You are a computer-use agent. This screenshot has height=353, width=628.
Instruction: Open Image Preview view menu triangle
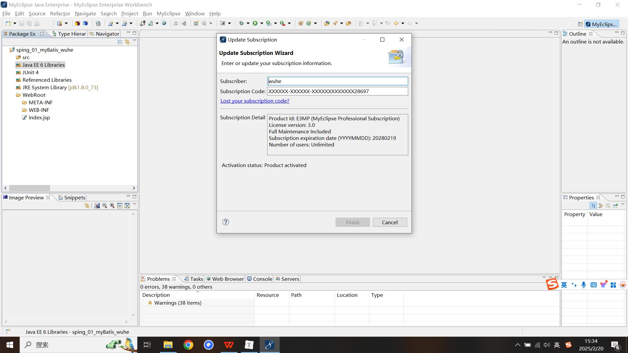pyautogui.click(x=134, y=205)
